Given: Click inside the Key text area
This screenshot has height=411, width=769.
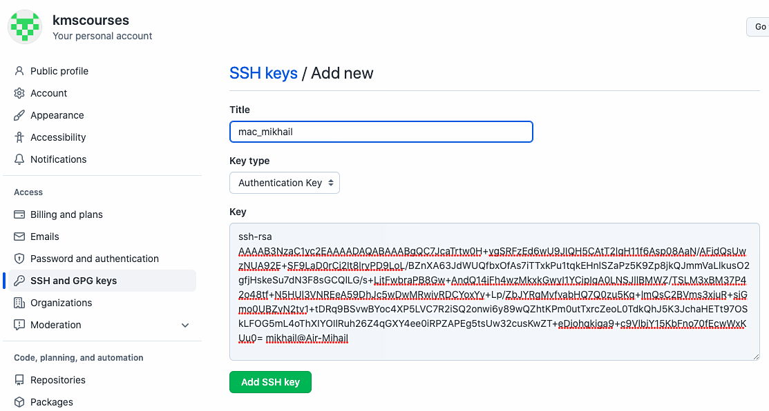Looking at the screenshot, I should pos(495,292).
